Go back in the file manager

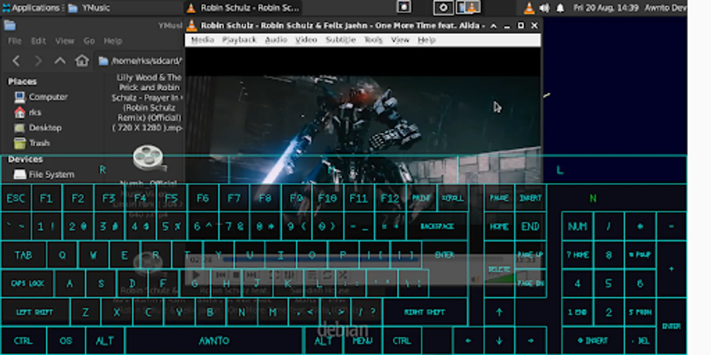16,61
